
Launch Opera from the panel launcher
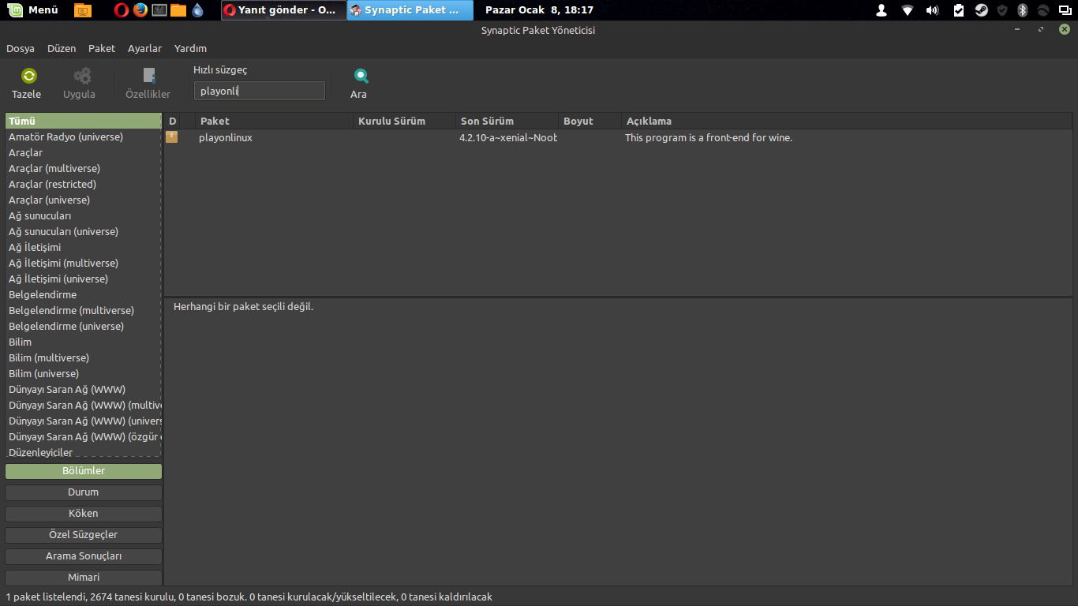point(122,10)
